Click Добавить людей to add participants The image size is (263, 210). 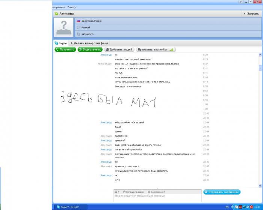pos(119,49)
